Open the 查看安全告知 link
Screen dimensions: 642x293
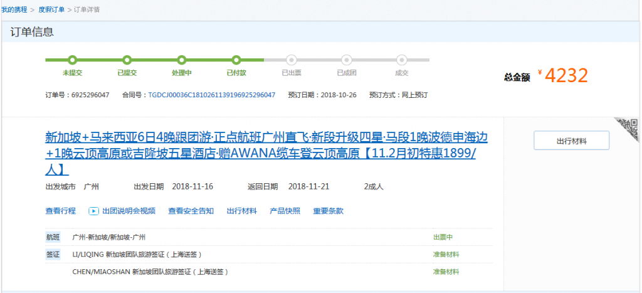191,211
